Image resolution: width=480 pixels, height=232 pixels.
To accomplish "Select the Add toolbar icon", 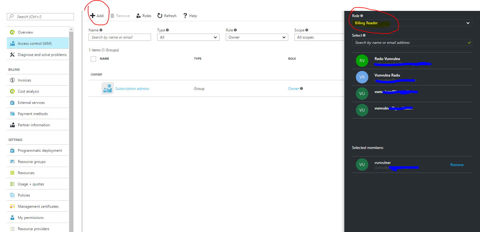I will point(97,16).
